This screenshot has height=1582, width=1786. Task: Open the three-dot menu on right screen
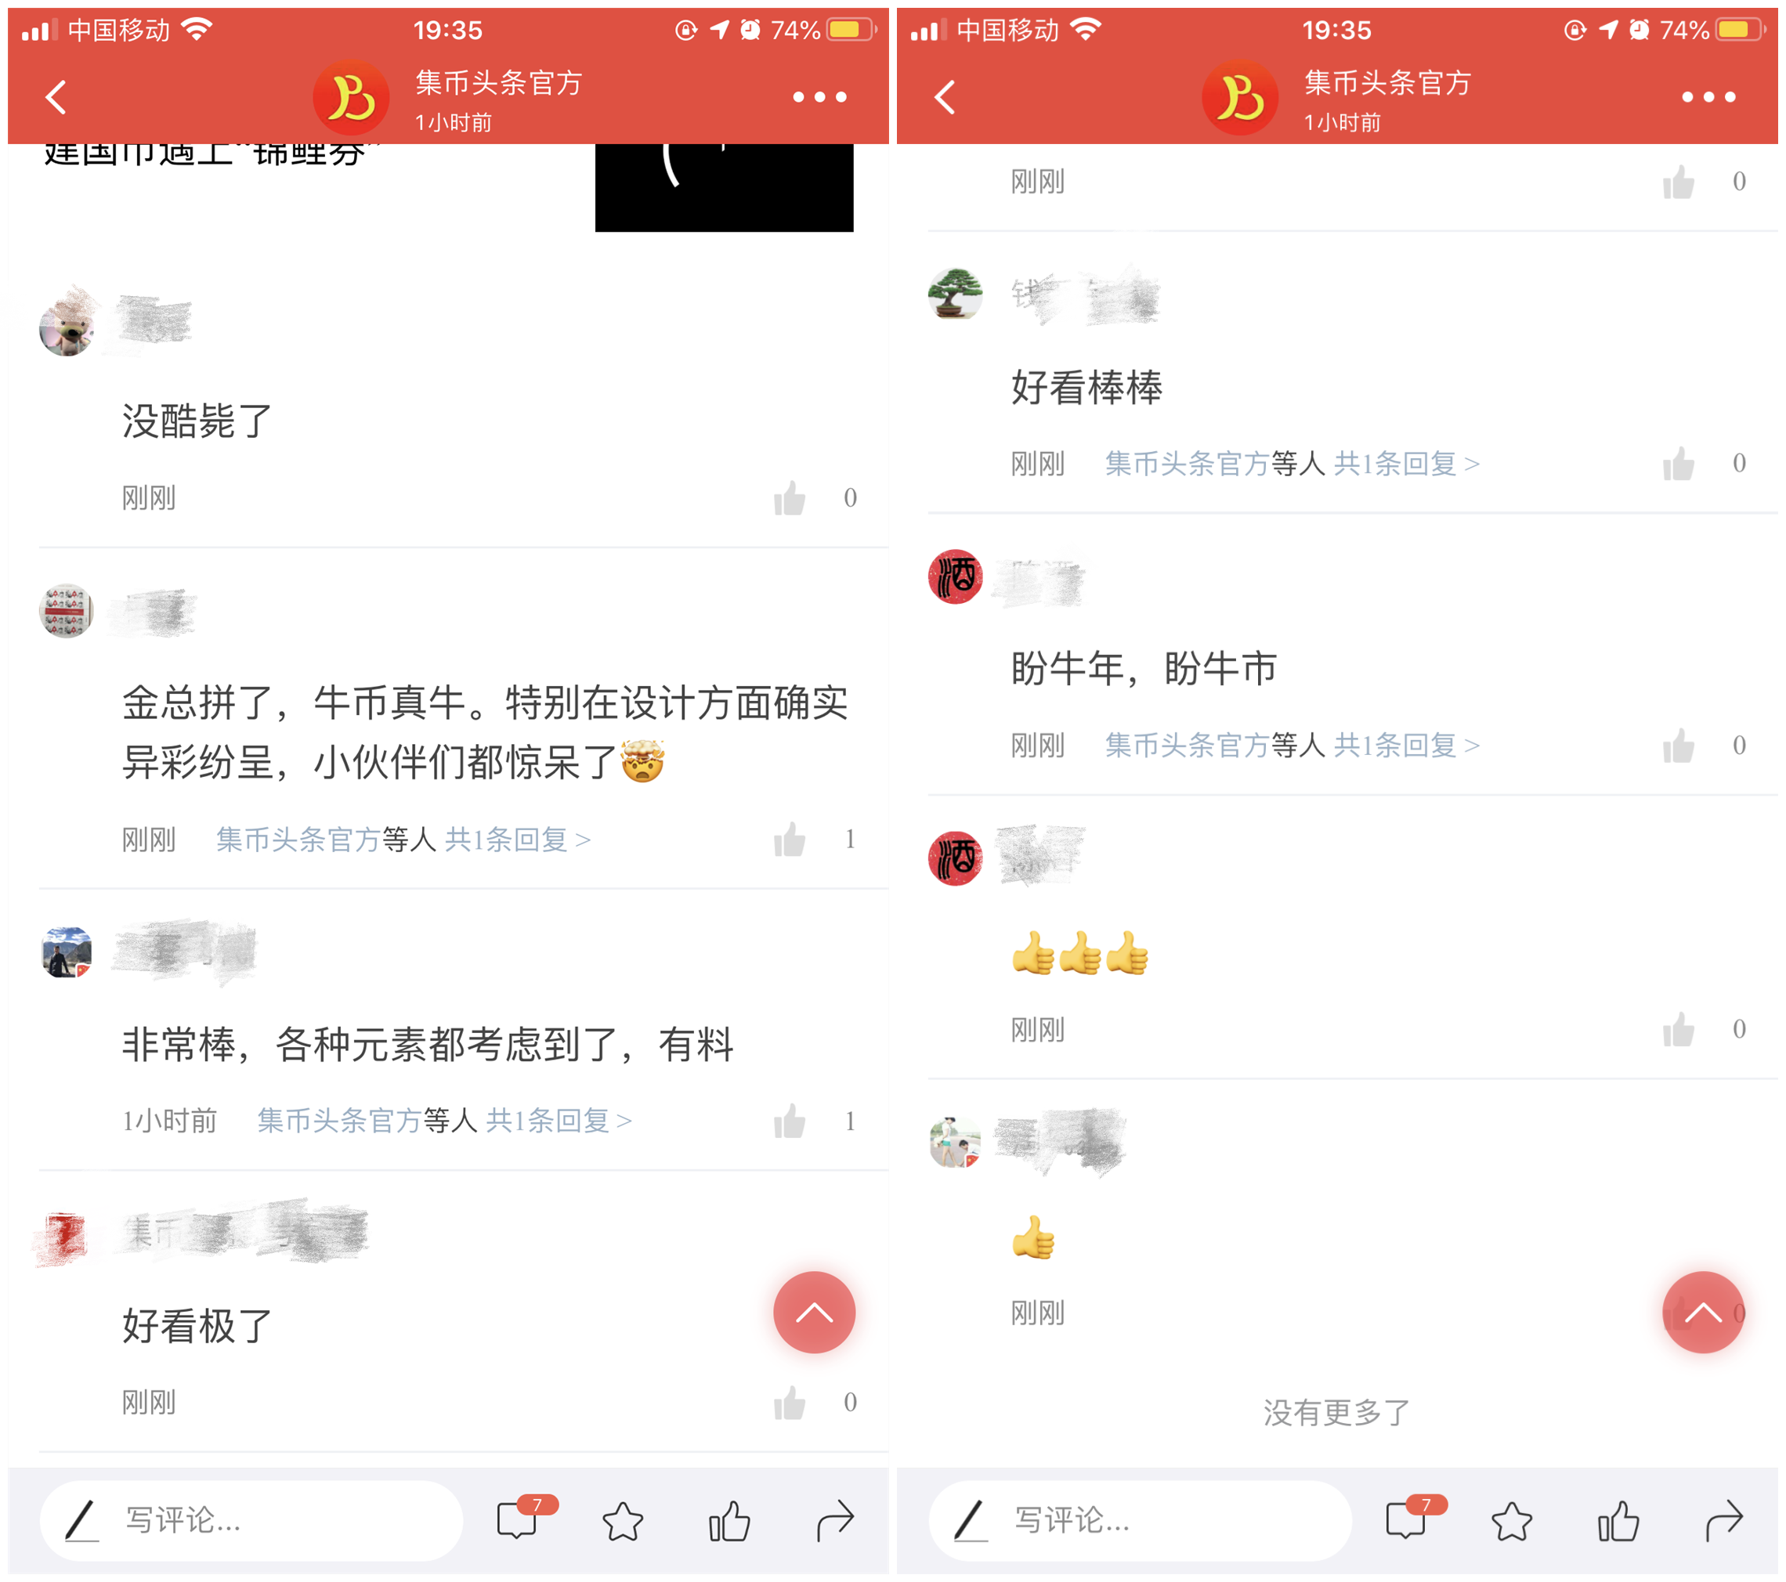[x=1708, y=97]
